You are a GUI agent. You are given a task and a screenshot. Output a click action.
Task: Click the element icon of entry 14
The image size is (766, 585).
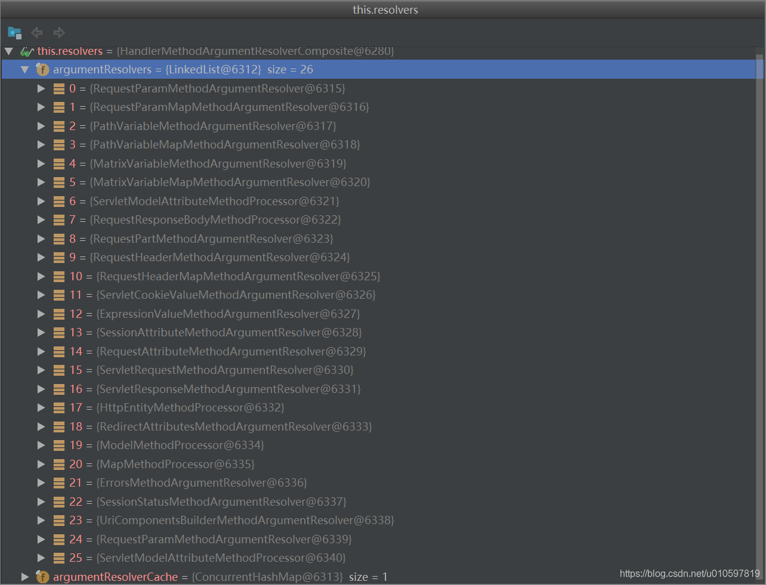[x=59, y=352]
